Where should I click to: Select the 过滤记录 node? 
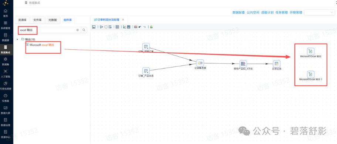tap(277, 64)
